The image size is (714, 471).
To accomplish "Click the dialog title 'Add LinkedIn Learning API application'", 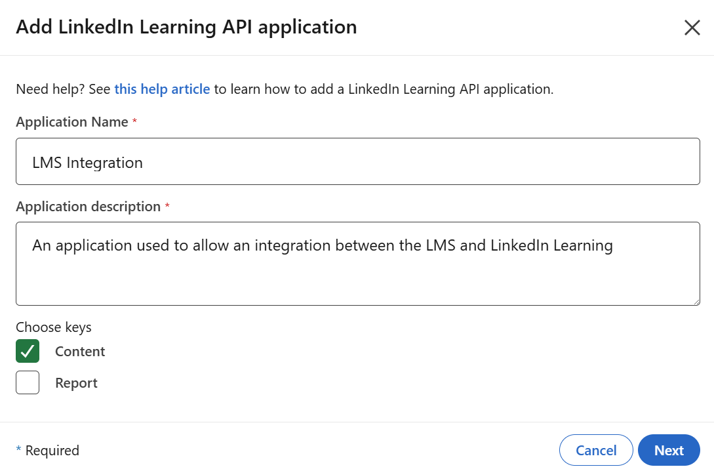I will (x=186, y=27).
